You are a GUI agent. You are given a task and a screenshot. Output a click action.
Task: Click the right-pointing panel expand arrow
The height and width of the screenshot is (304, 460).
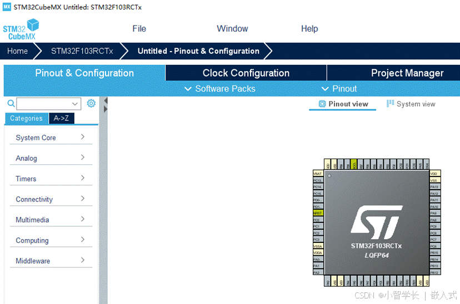pyautogui.click(x=106, y=109)
